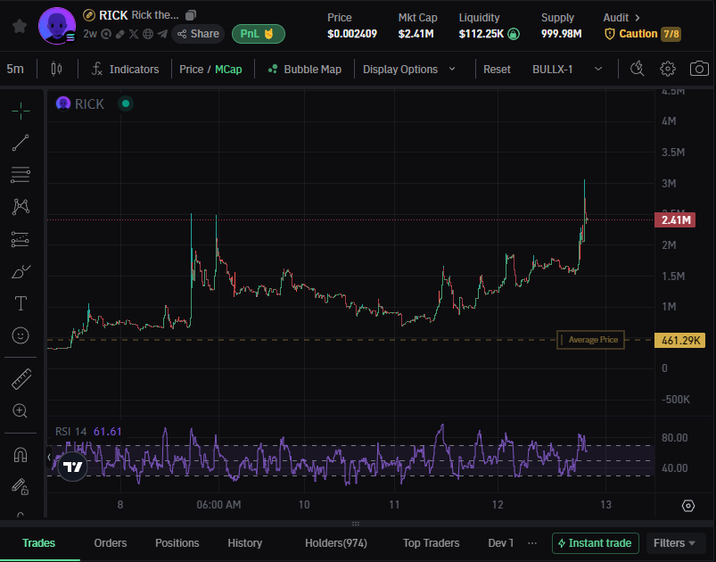The height and width of the screenshot is (562, 716).
Task: Switch to the Positions tab
Action: point(177,542)
